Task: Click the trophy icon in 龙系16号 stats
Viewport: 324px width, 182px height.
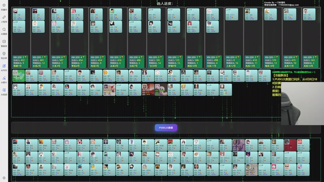Action: tap(316, 57)
